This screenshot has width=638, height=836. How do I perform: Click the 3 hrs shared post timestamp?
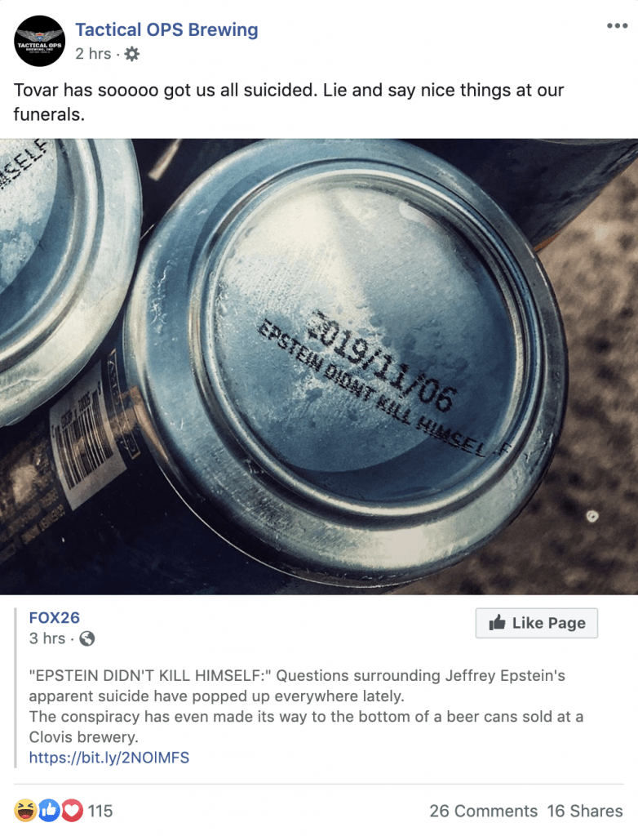click(47, 638)
